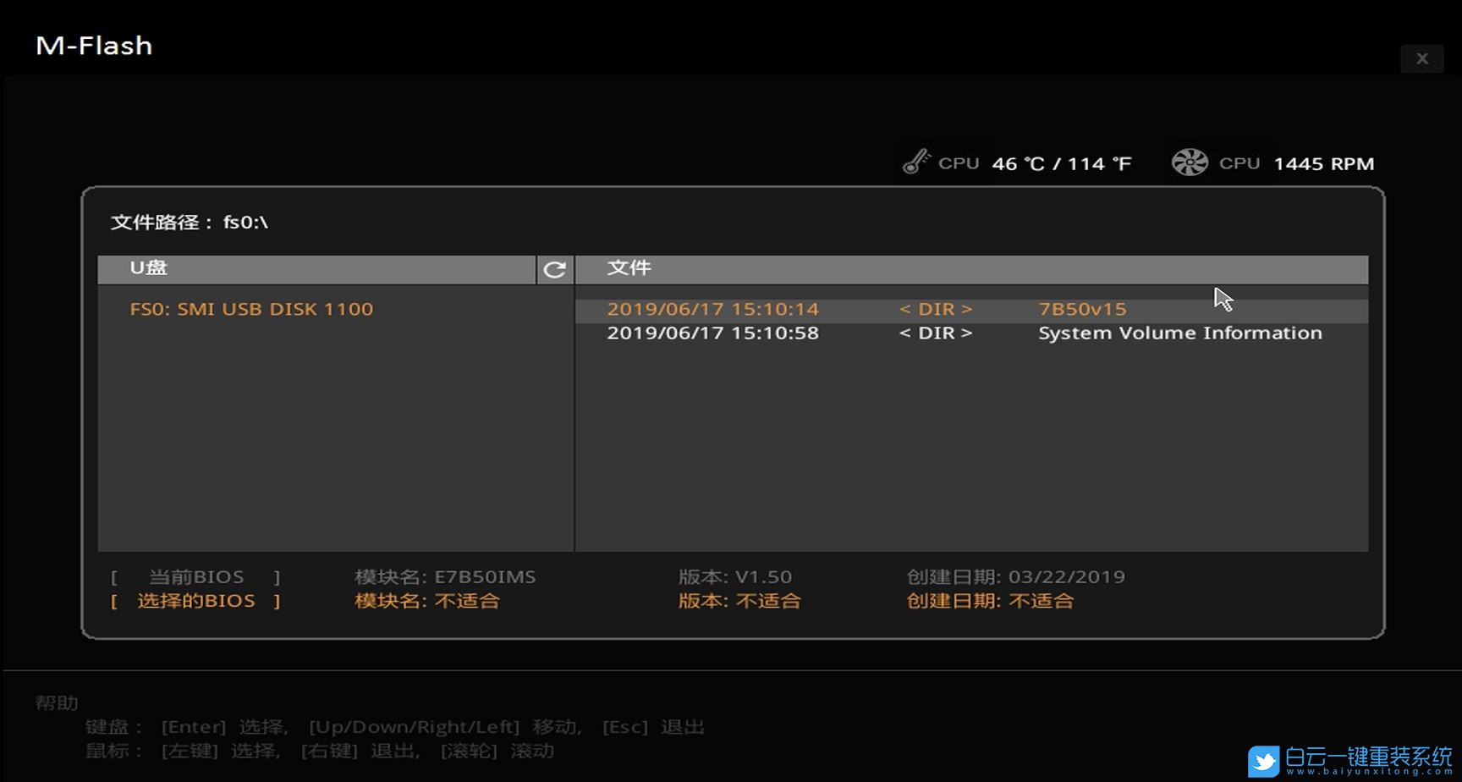Click the creation date 03/22/2019

pos(1066,577)
